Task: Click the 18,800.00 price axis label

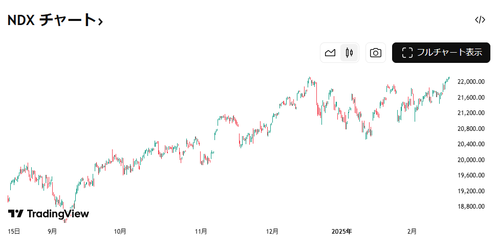Action: click(470, 207)
